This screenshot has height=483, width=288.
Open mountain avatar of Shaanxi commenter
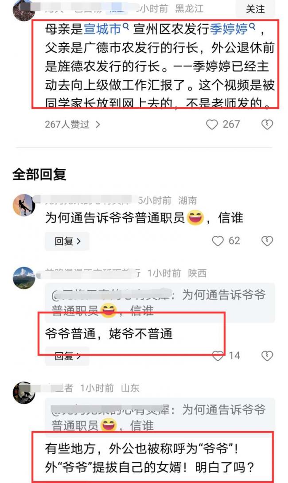click(x=24, y=278)
